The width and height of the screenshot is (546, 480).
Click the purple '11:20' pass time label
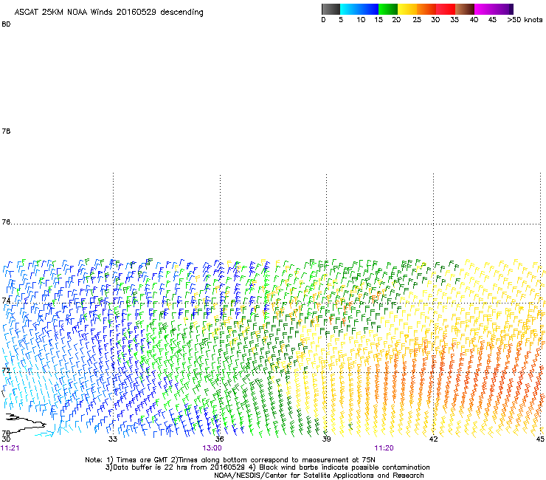384,448
